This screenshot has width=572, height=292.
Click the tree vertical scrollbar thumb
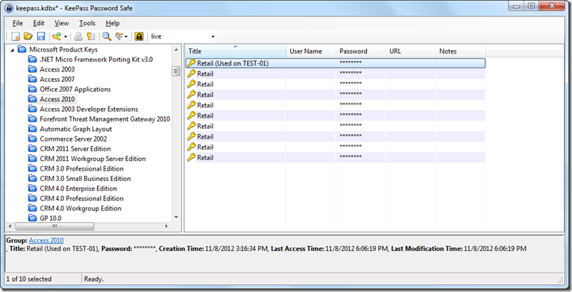click(176, 71)
